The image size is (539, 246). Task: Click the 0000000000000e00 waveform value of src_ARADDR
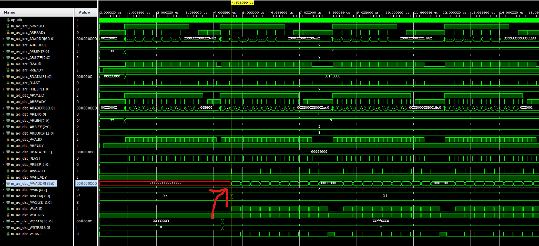(304, 39)
